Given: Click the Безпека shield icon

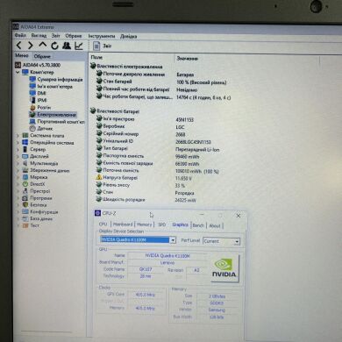Looking at the screenshot, I should tap(25, 205).
